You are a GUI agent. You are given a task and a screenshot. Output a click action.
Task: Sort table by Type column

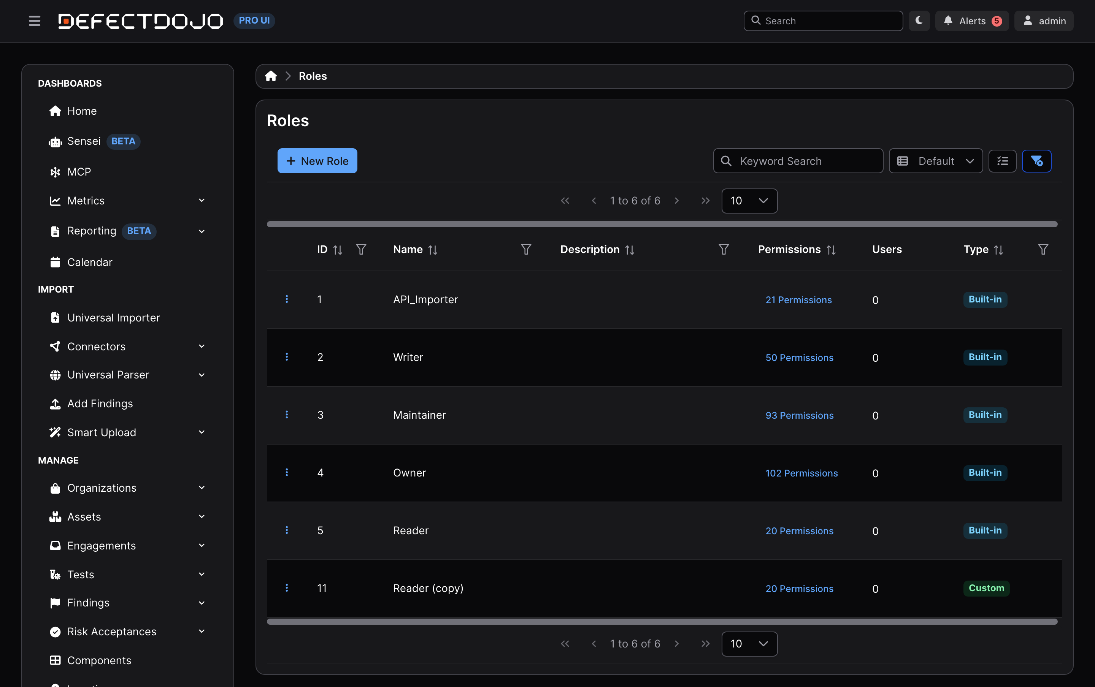[x=998, y=250]
